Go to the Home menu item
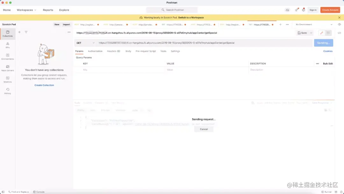Screen dimensions: 344x194 point(7,10)
